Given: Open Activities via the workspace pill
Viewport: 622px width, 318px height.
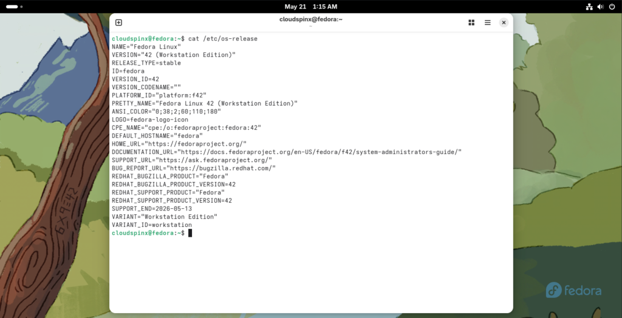Looking at the screenshot, I should point(12,7).
